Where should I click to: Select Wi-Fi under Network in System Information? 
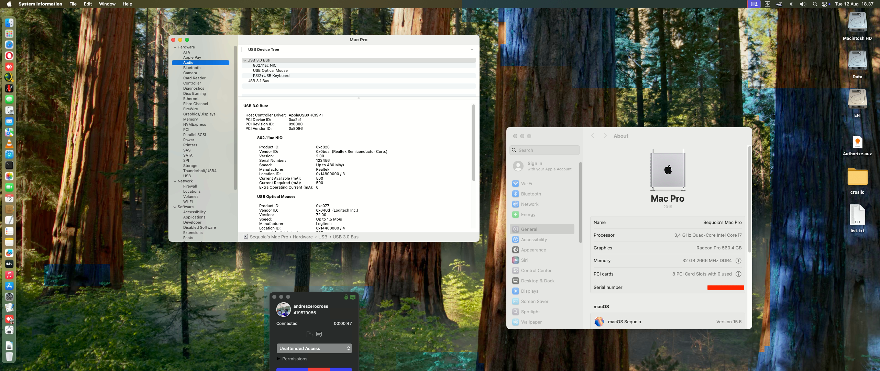tap(188, 202)
